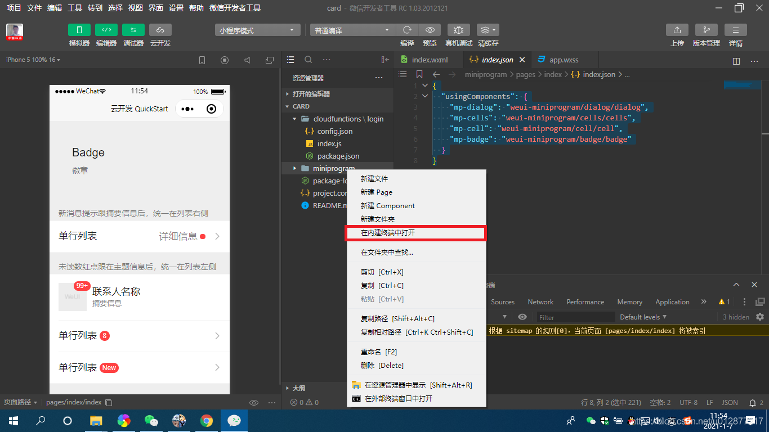Open package.json under login folder
Viewport: 769px width, 432px height.
pos(338,156)
